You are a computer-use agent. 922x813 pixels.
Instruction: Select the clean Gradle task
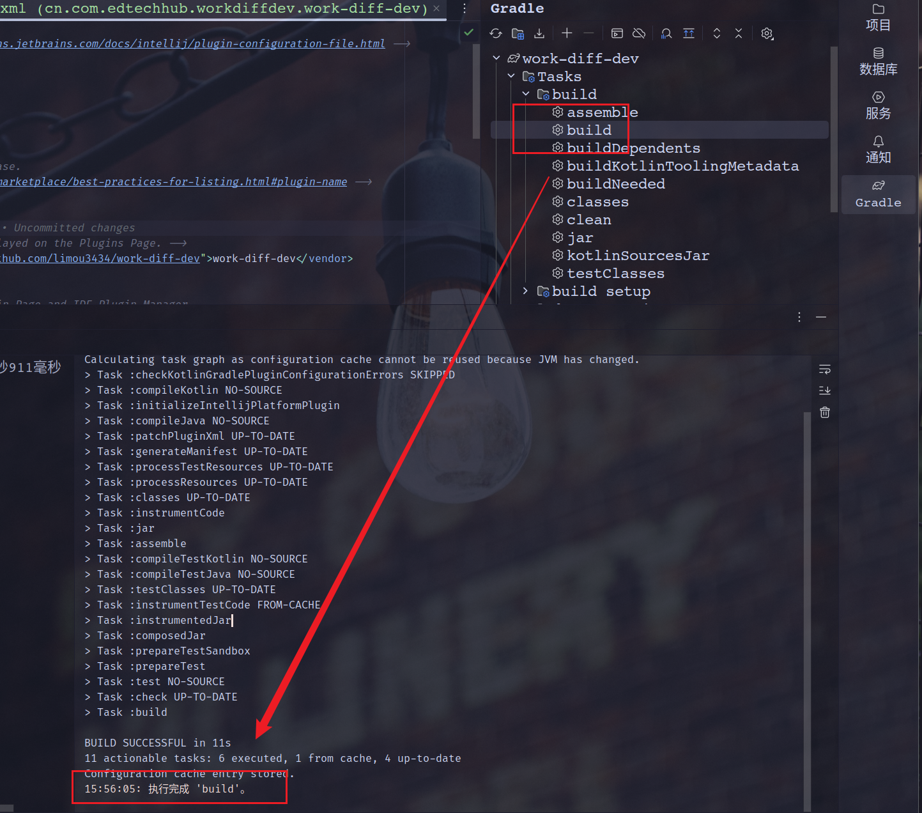point(588,220)
